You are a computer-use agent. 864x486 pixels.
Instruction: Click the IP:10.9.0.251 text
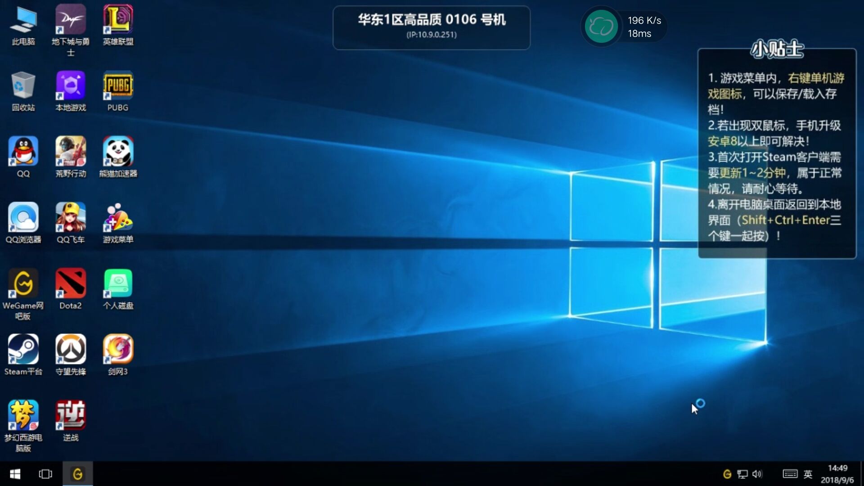coord(432,35)
